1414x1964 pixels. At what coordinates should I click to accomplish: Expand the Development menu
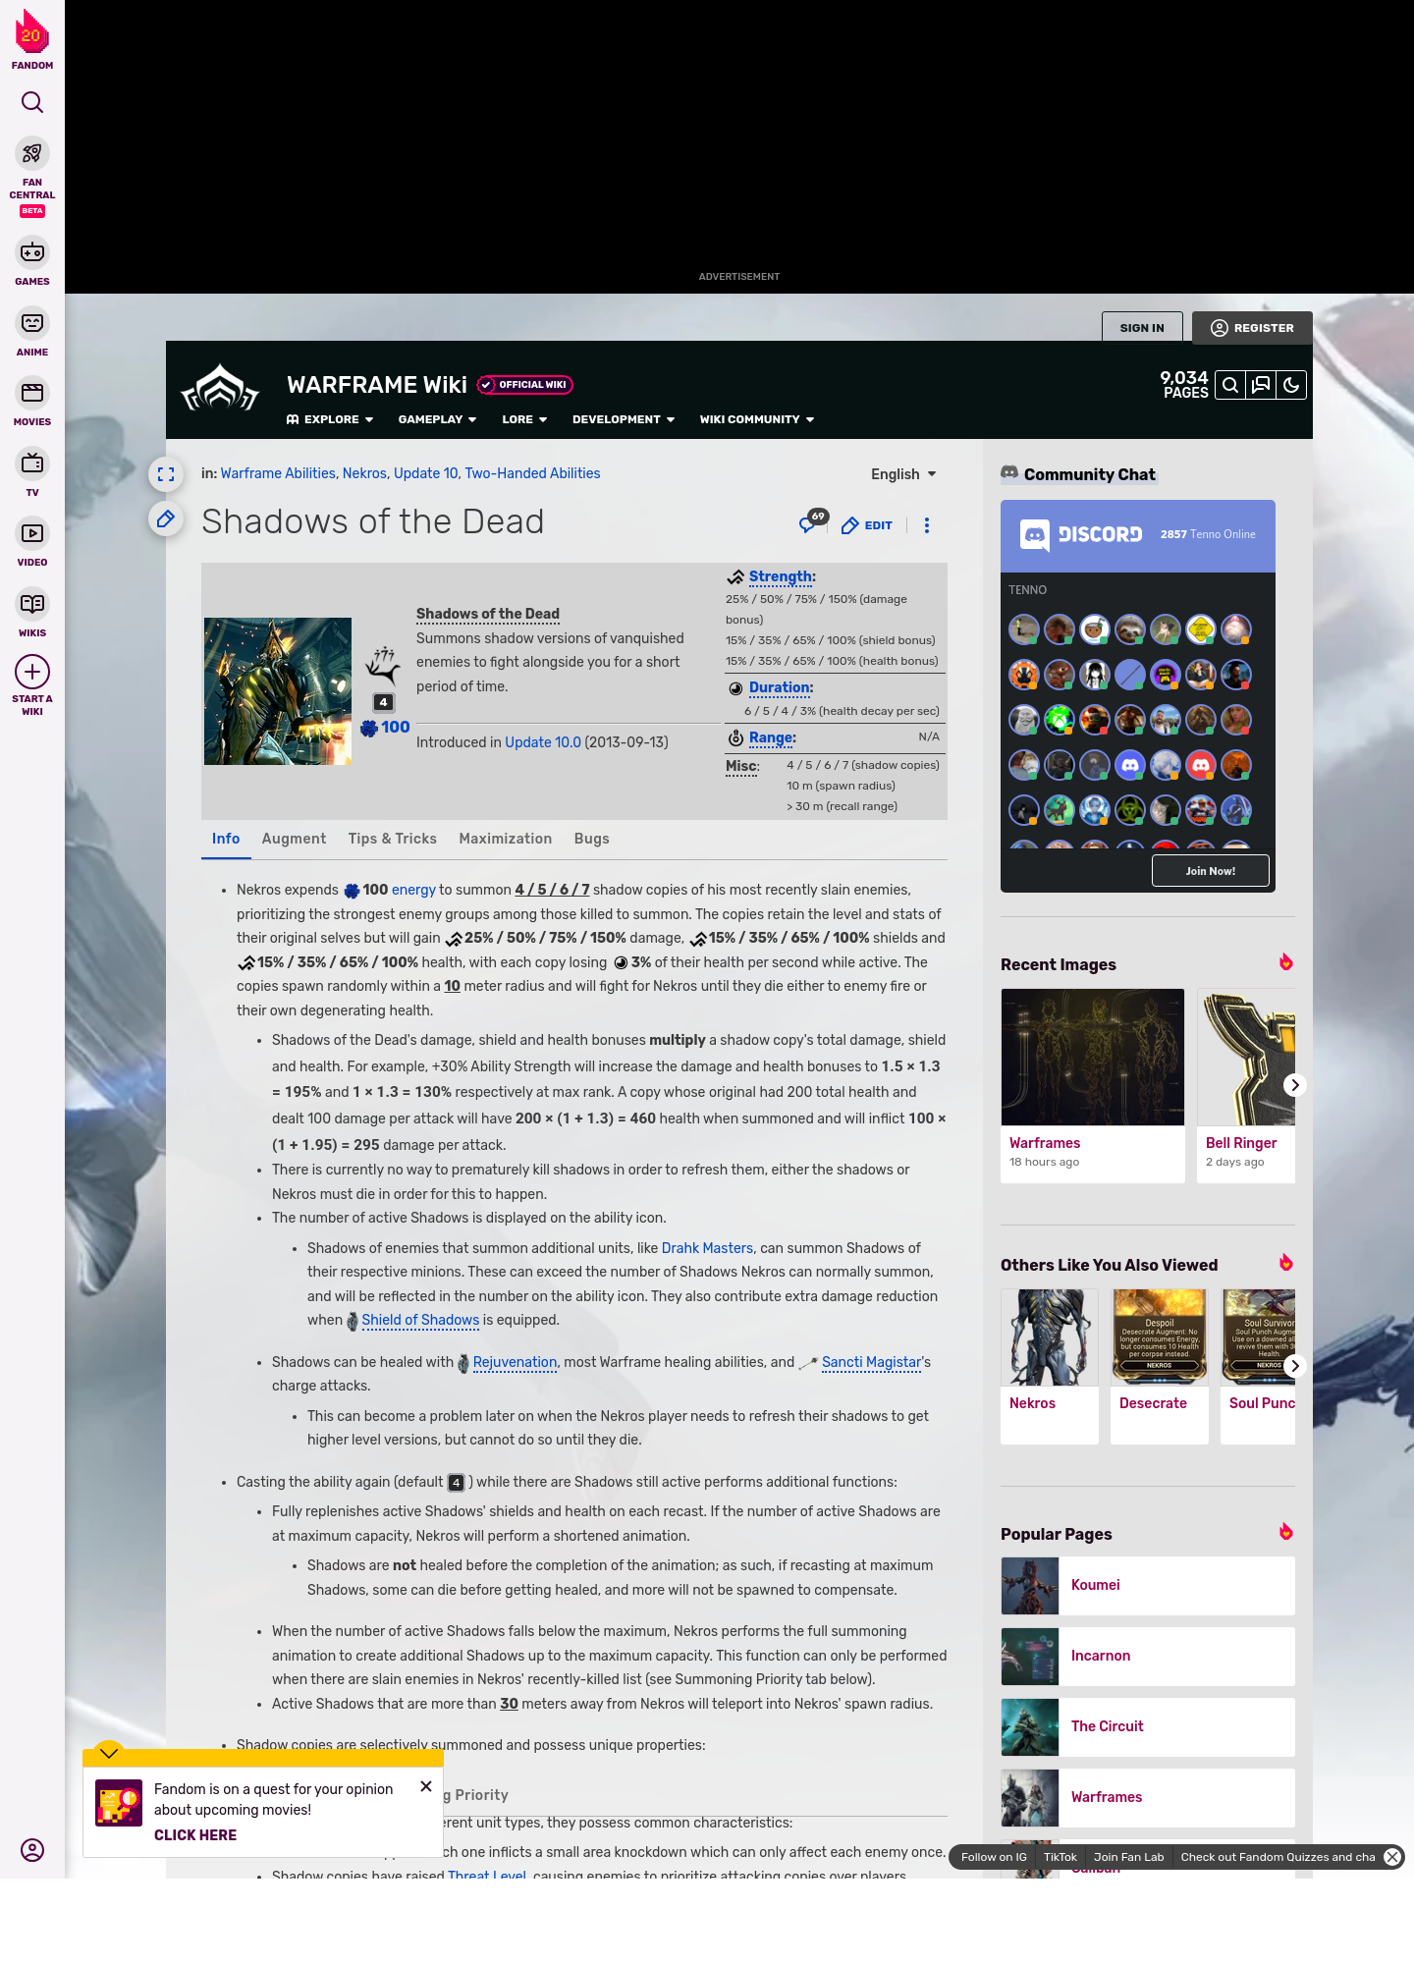click(624, 419)
